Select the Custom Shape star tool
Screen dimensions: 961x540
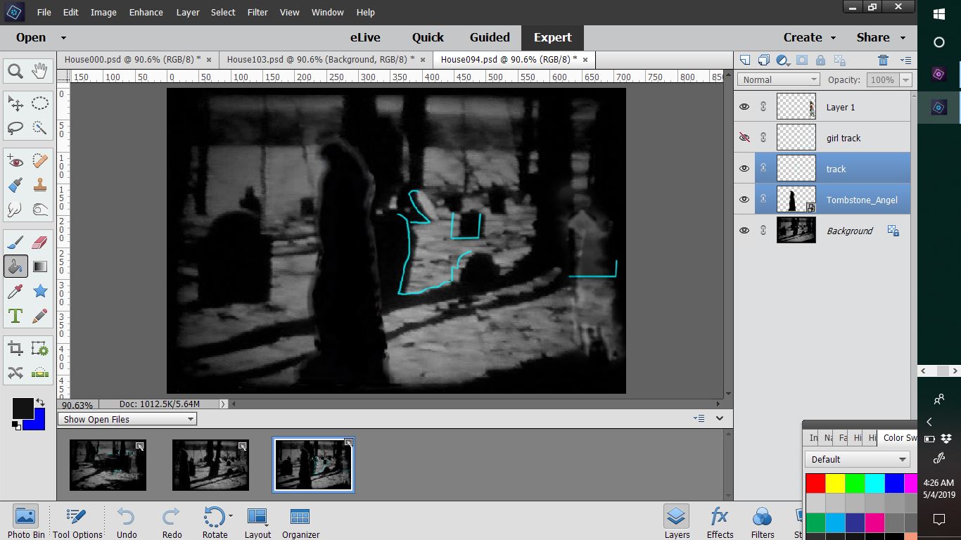point(40,291)
